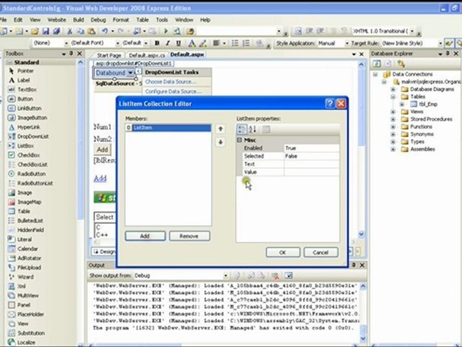Toggle Bold formatting button
Image resolution: width=462 pixels, height=347 pixels.
coord(157,43)
